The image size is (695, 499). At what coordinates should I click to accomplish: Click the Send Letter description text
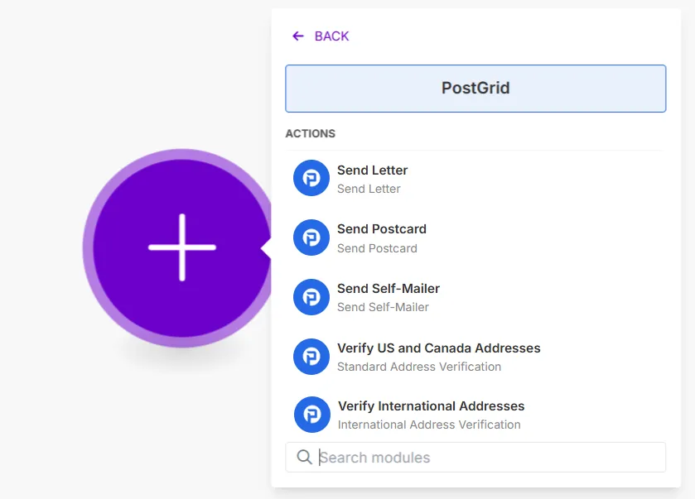(368, 189)
